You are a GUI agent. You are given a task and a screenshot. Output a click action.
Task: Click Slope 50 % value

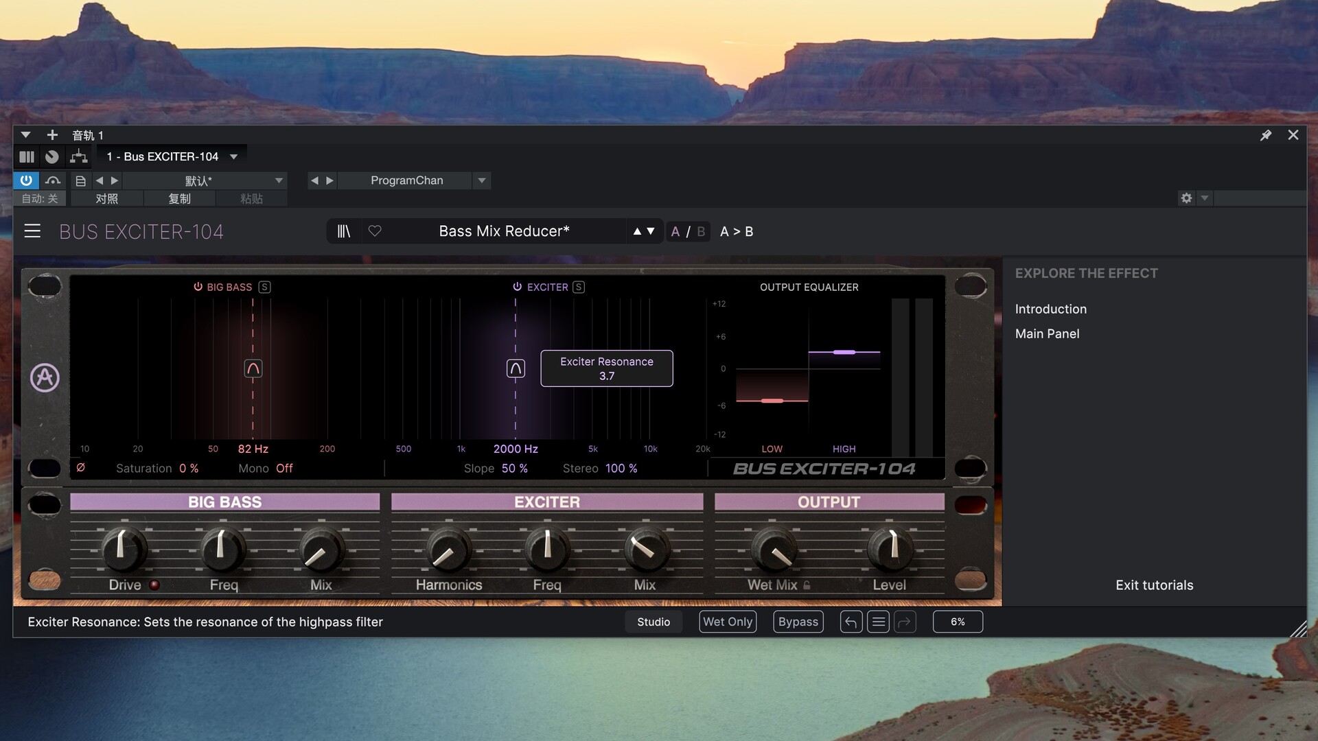pyautogui.click(x=515, y=468)
